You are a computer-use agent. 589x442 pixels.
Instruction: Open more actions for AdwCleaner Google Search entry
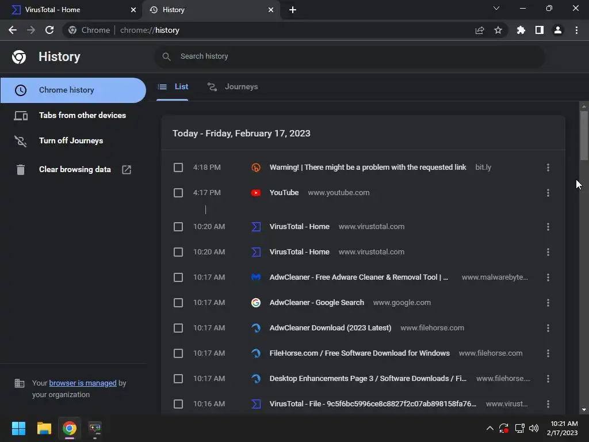coord(548,303)
